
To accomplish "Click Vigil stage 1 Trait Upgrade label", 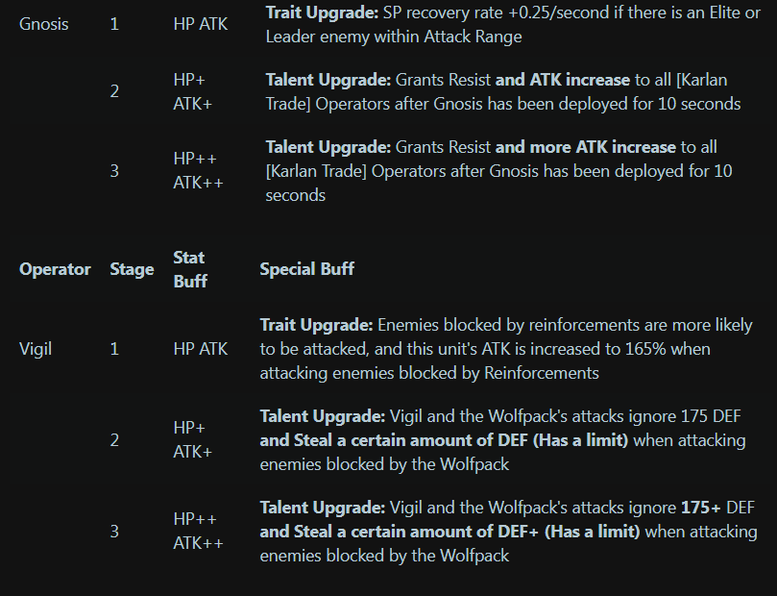I will tap(316, 325).
